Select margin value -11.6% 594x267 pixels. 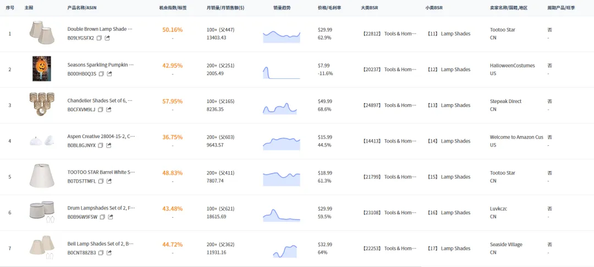pos(326,73)
